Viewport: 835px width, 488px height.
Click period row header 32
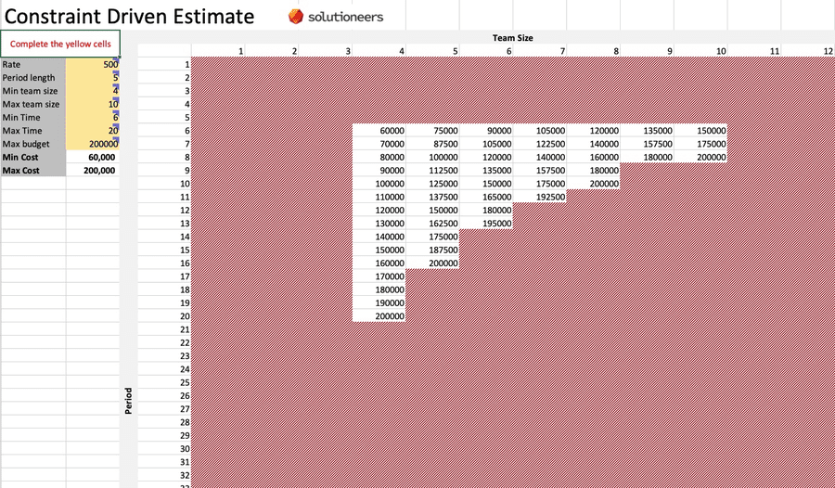point(164,475)
